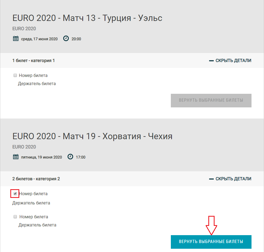Click clock icon next to 17:00
This screenshot has width=264, height=252.
(x=70, y=157)
